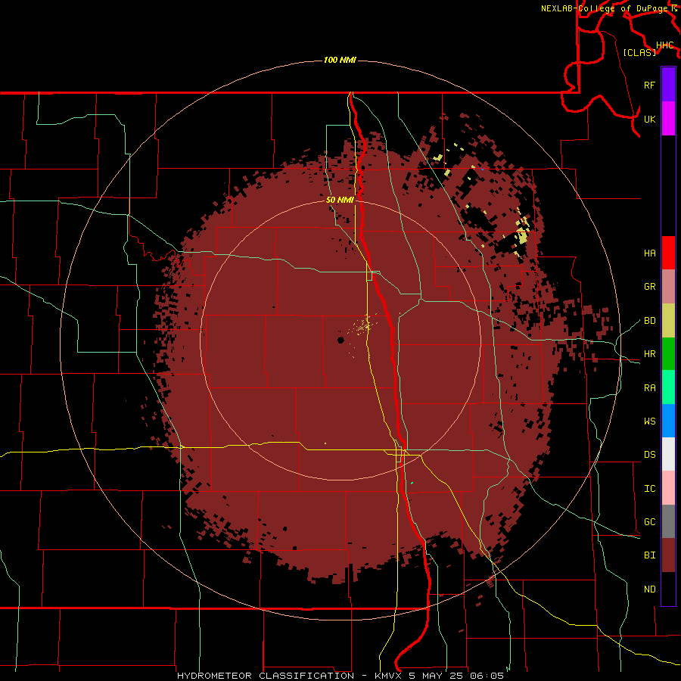Click the 'IC' legend label
681x681 pixels.
coord(649,489)
